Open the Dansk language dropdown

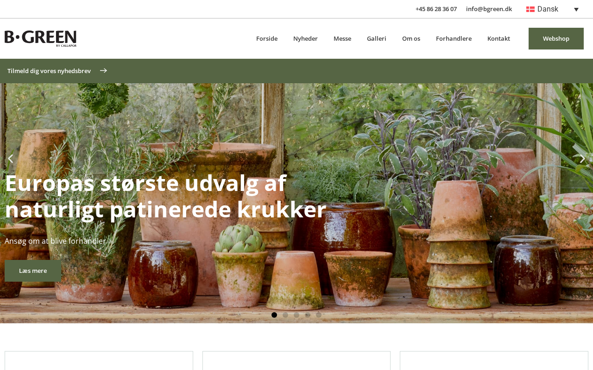coord(552,9)
